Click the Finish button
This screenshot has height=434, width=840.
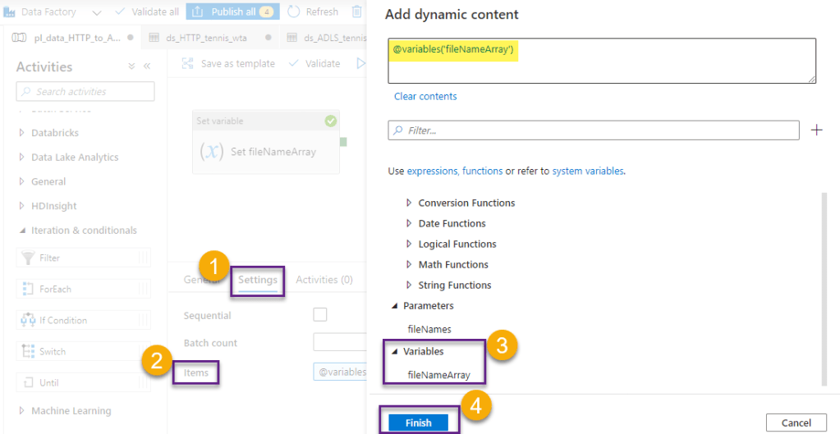tap(419, 423)
